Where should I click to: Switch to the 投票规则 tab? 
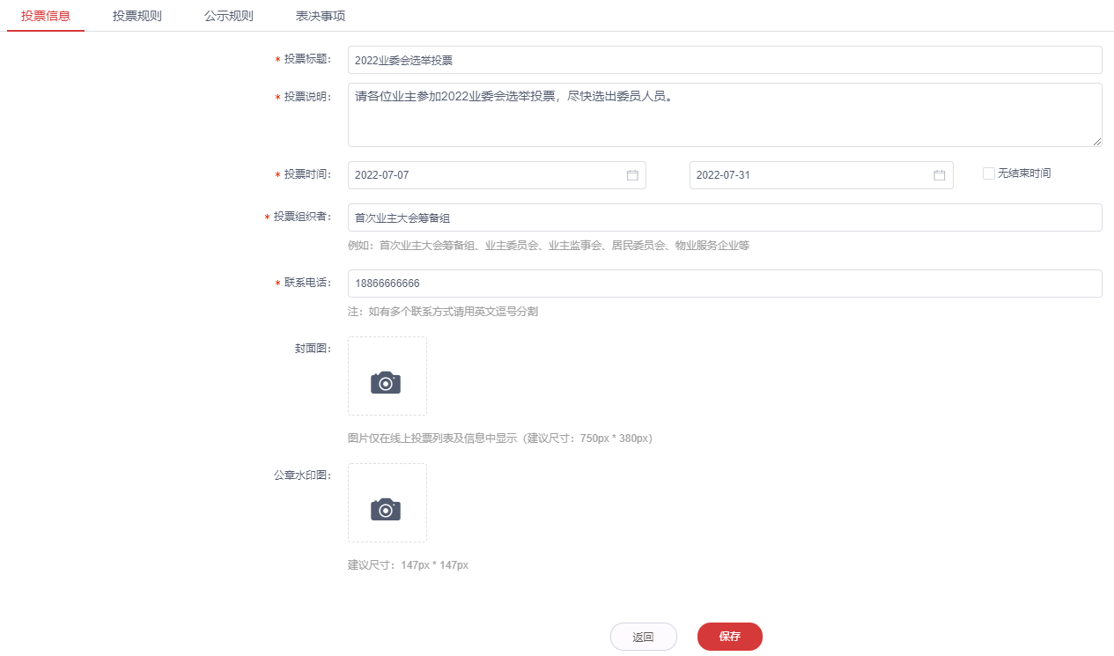pos(137,16)
